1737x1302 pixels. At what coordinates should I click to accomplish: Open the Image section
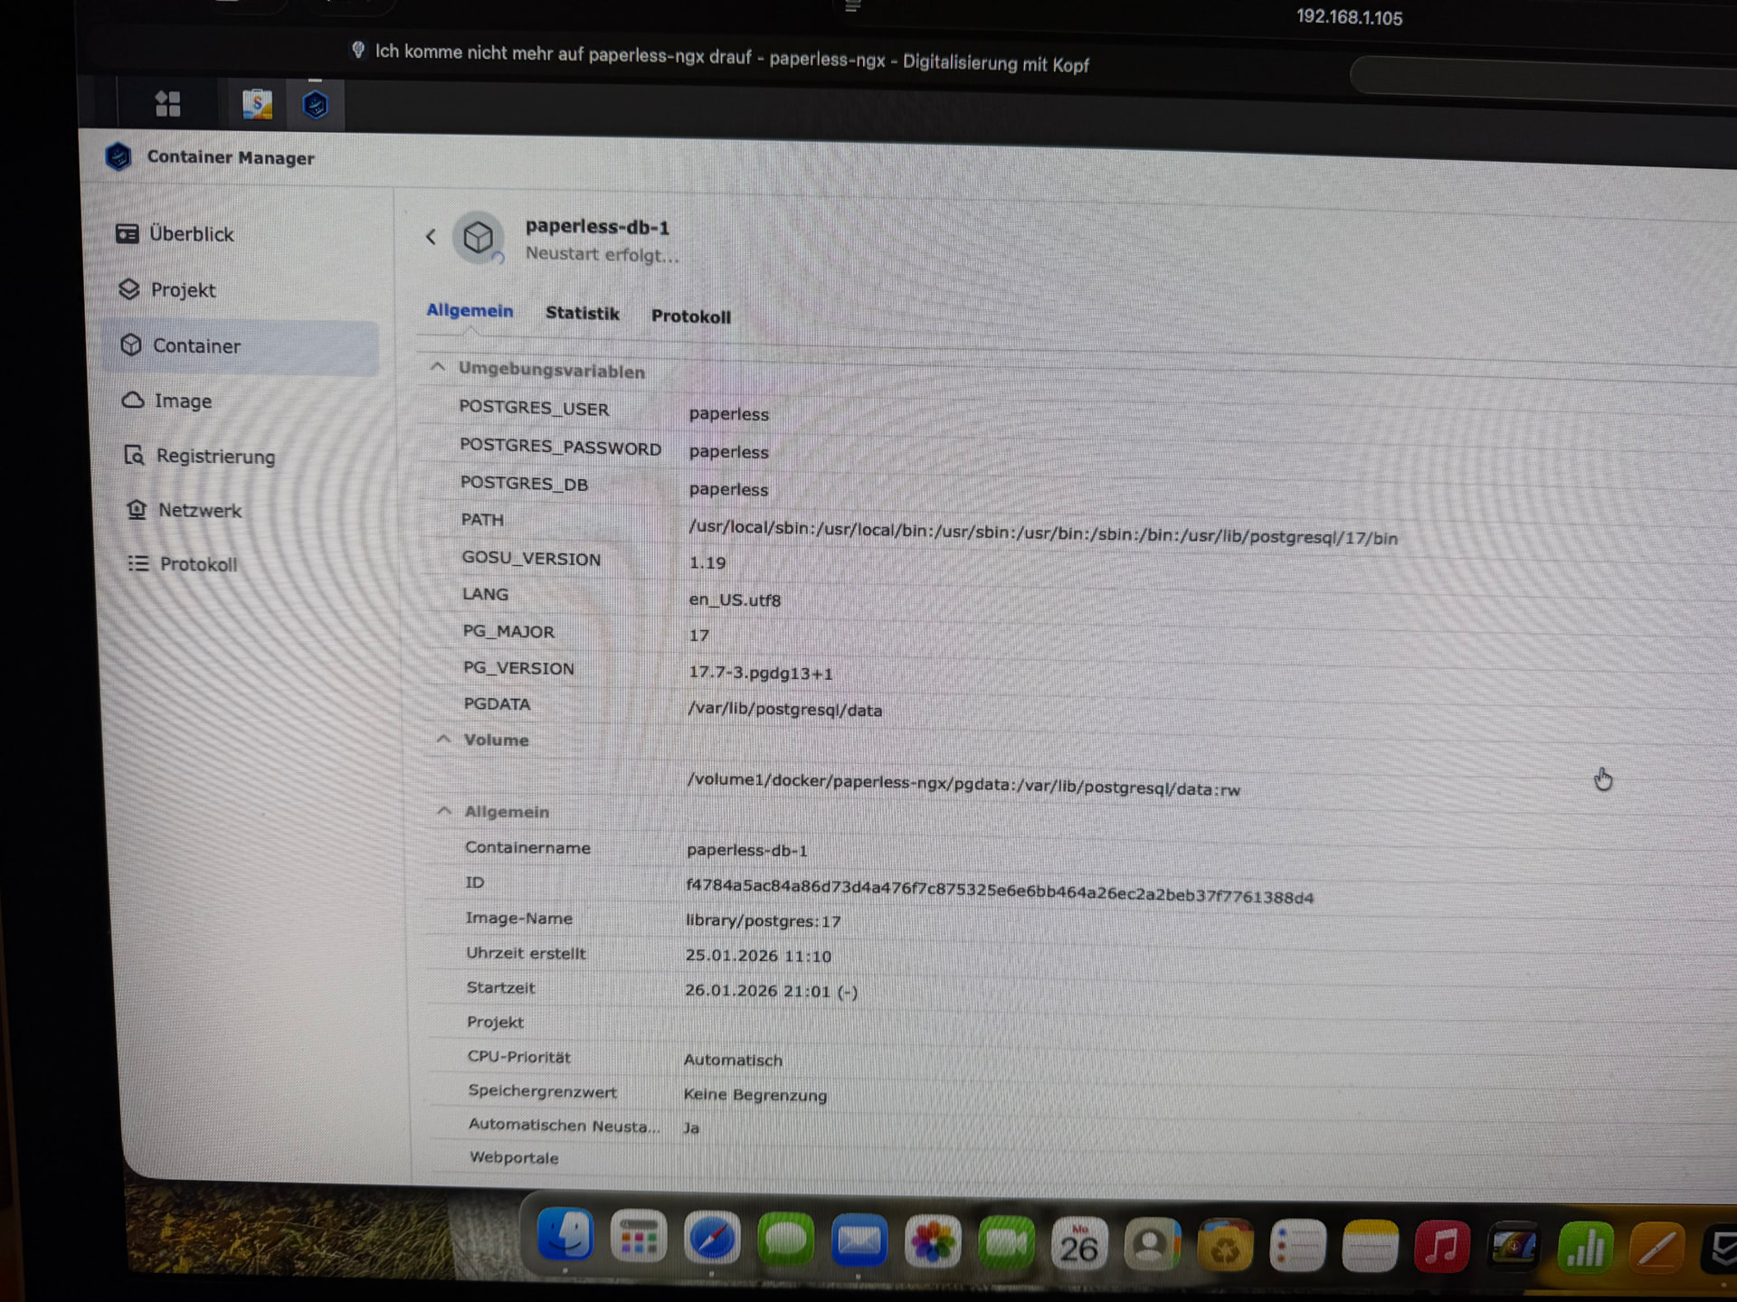[182, 401]
